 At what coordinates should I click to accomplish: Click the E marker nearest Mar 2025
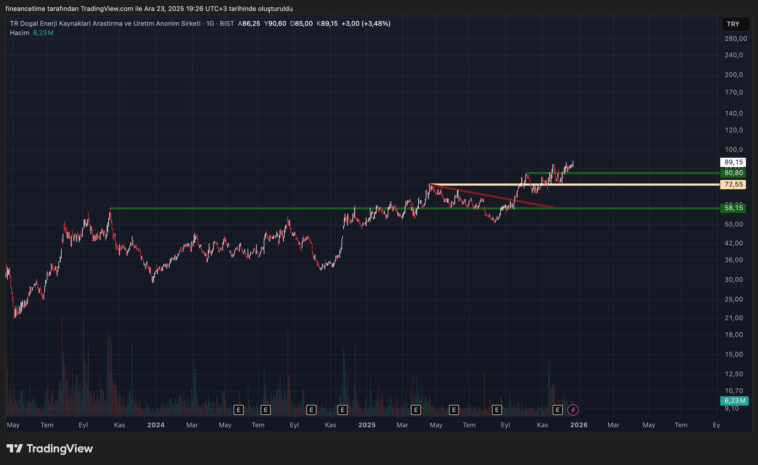[416, 410]
